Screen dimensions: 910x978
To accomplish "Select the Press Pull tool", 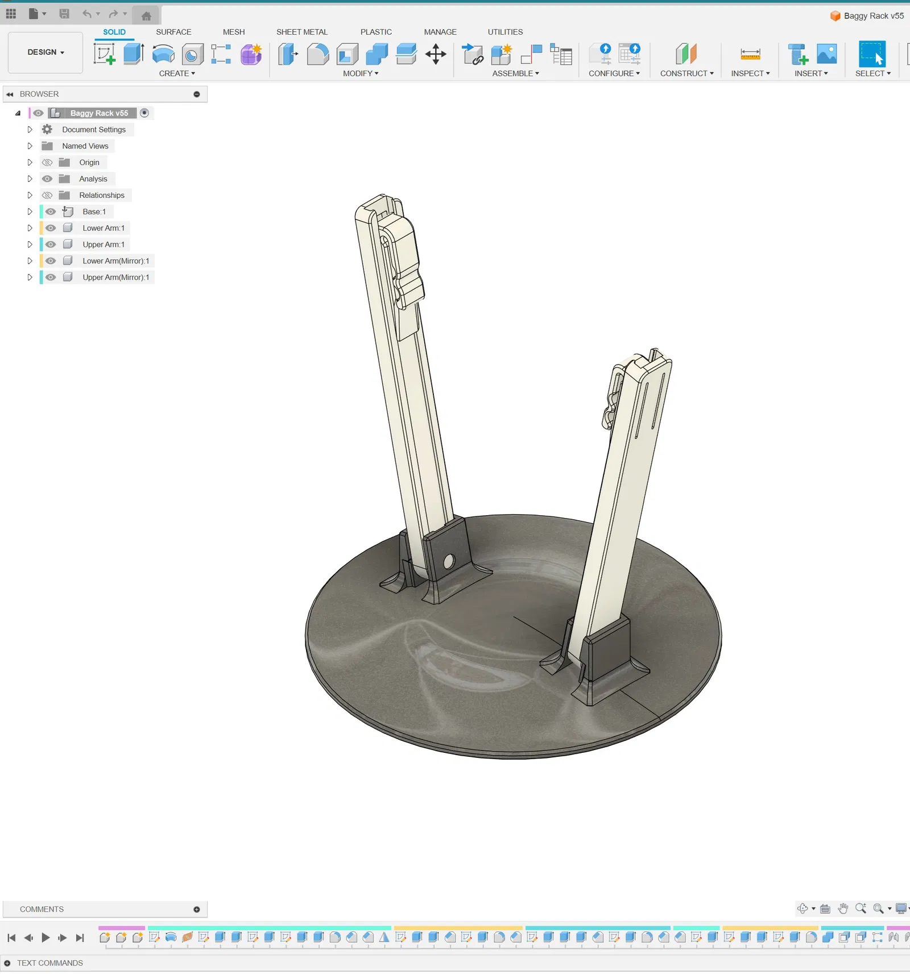I will pyautogui.click(x=288, y=55).
